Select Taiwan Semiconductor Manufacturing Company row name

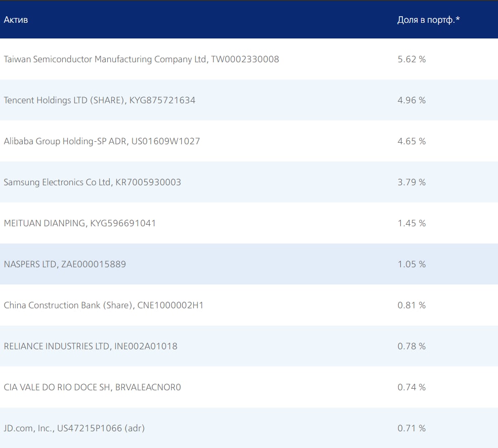click(141, 59)
